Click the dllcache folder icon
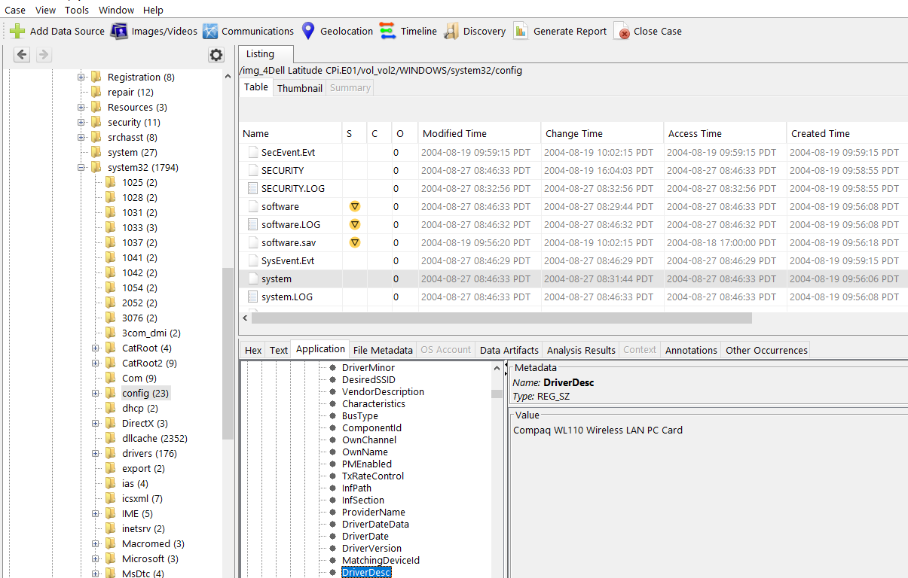908x578 pixels. tap(111, 438)
